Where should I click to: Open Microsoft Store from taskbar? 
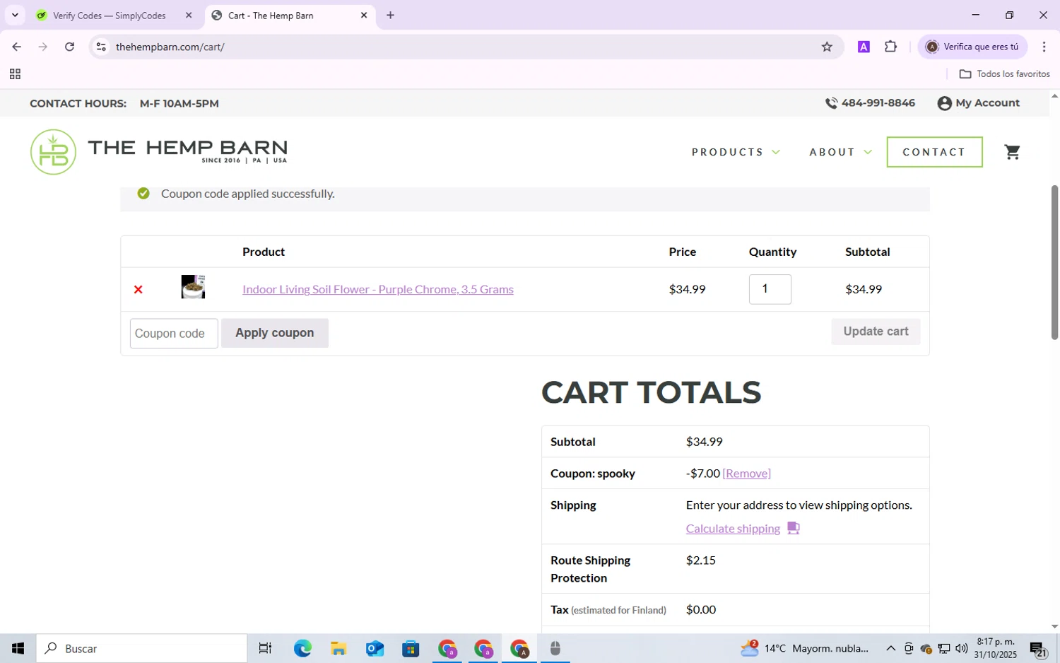click(411, 648)
